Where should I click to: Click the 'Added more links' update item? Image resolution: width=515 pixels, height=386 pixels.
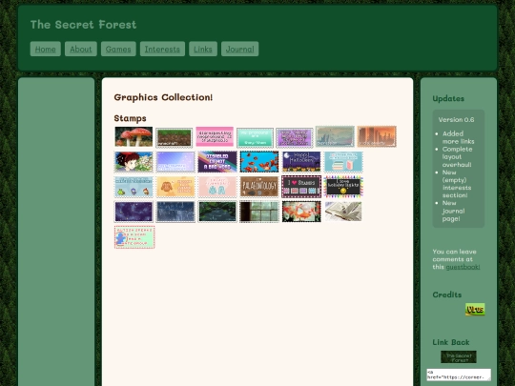pos(458,137)
